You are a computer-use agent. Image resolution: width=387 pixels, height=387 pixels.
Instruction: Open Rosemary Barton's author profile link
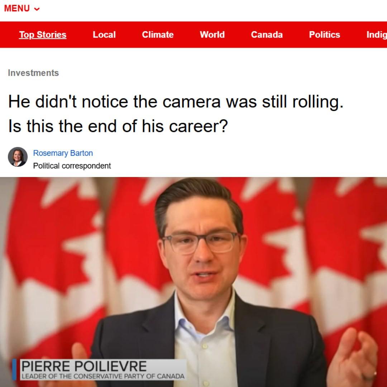(x=63, y=153)
